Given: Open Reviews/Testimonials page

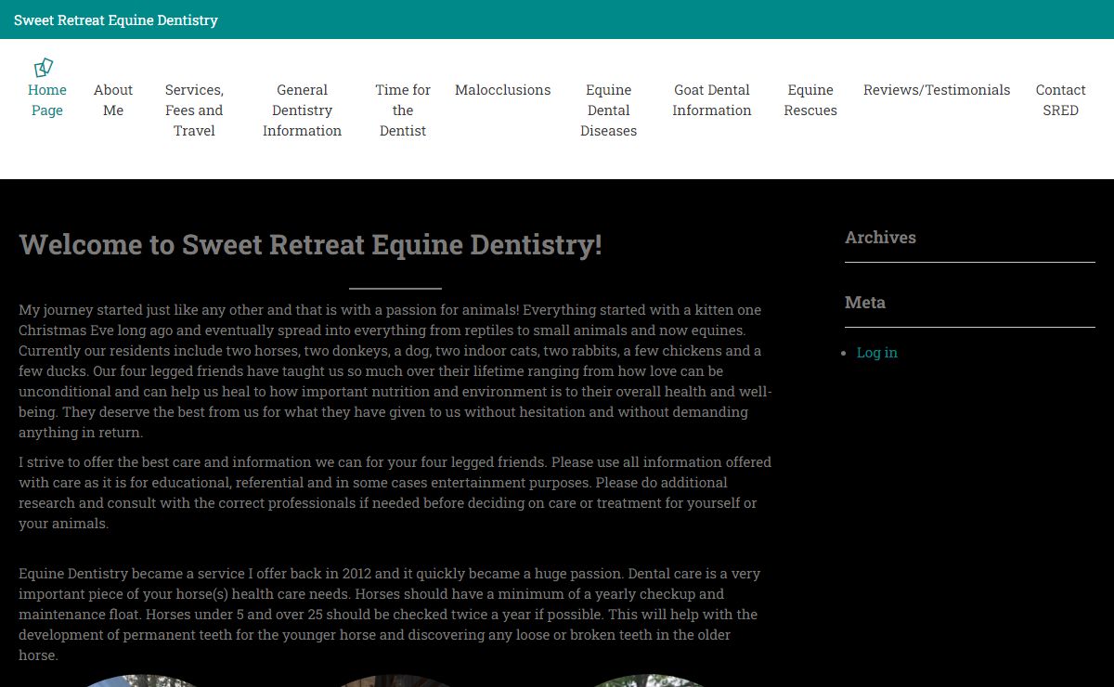Looking at the screenshot, I should click(937, 90).
